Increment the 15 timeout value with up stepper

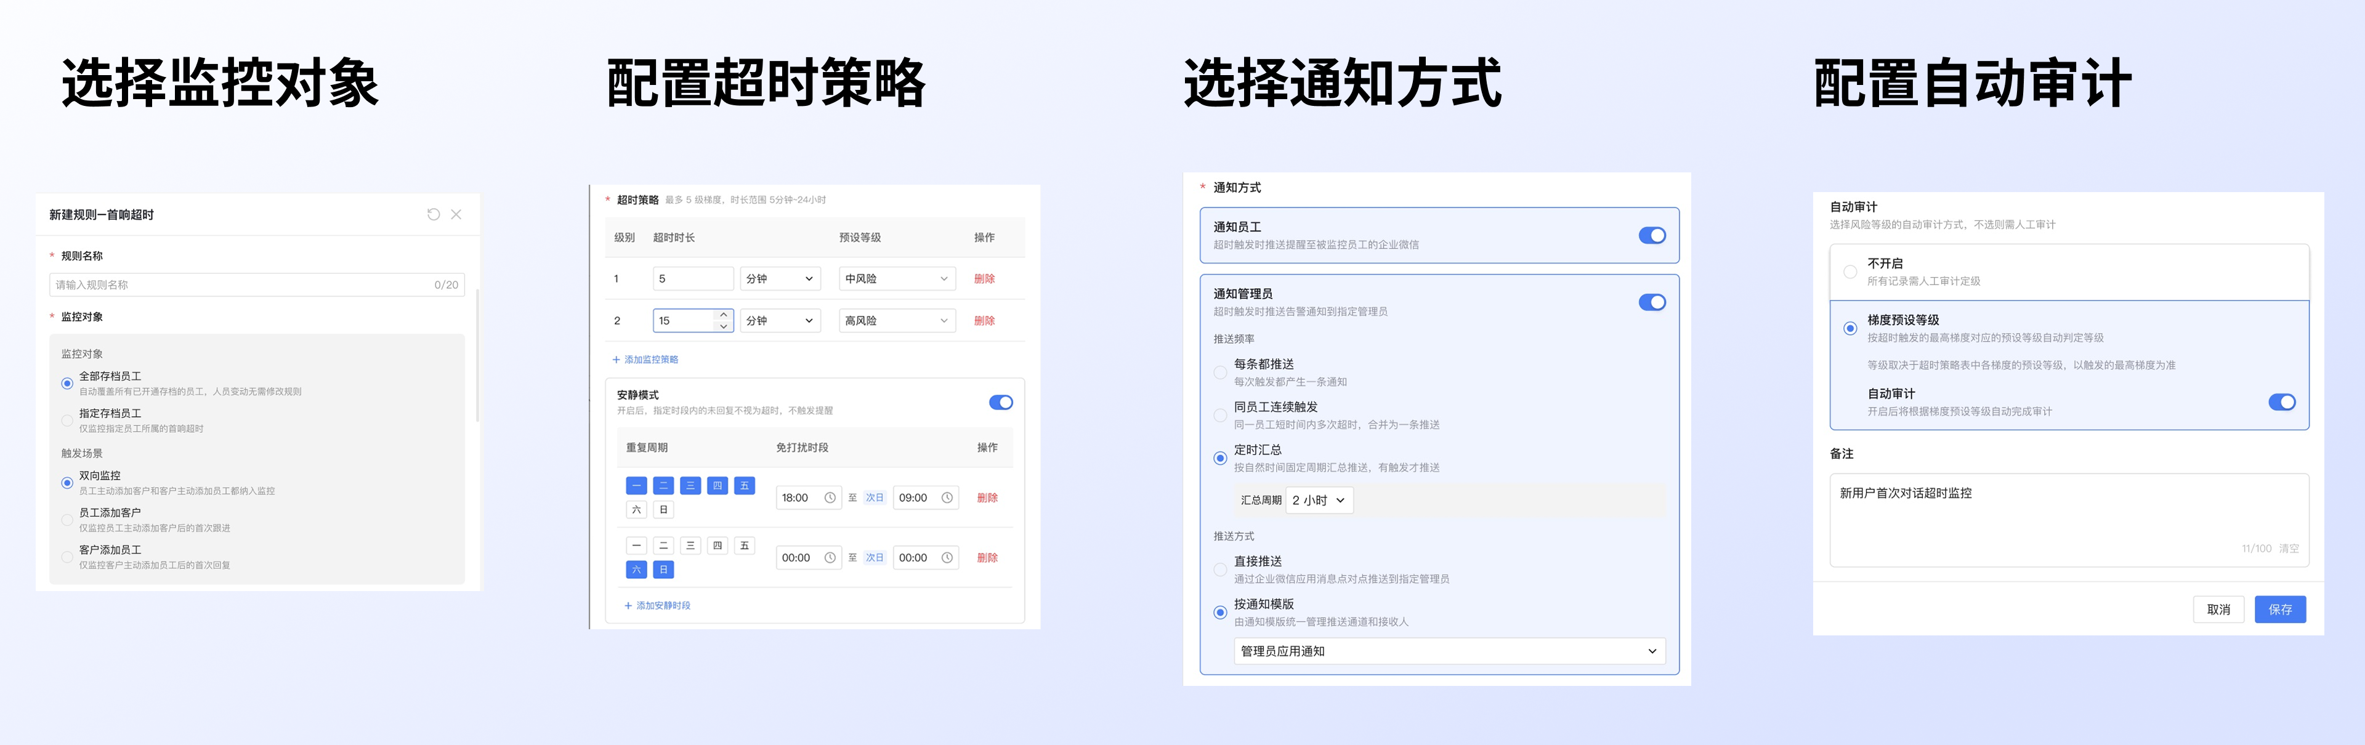pyautogui.click(x=724, y=315)
